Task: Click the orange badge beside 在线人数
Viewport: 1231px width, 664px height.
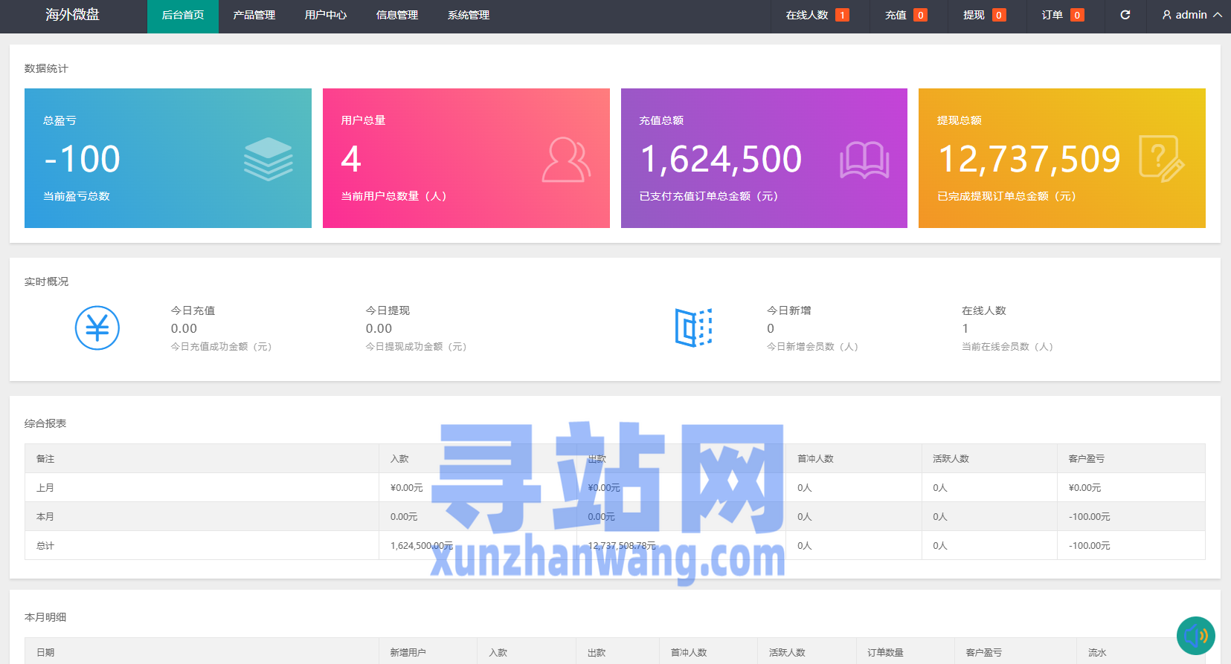Action: coord(842,15)
